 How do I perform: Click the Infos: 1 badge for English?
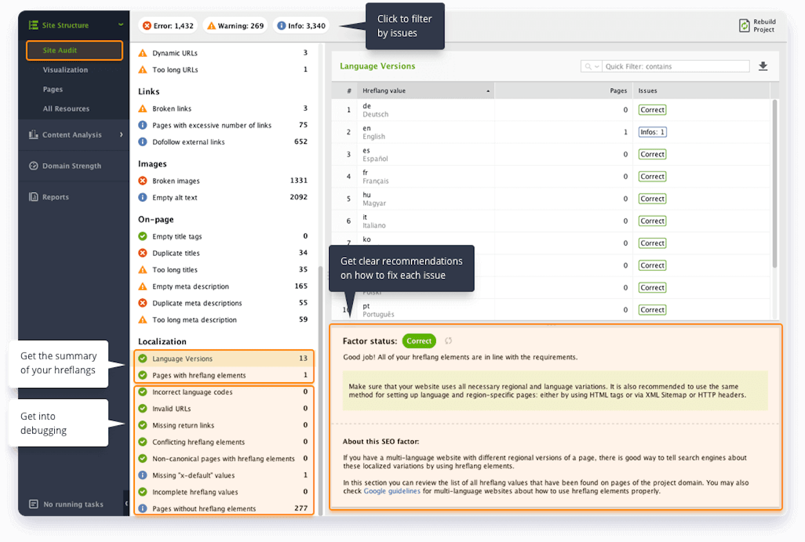652,132
